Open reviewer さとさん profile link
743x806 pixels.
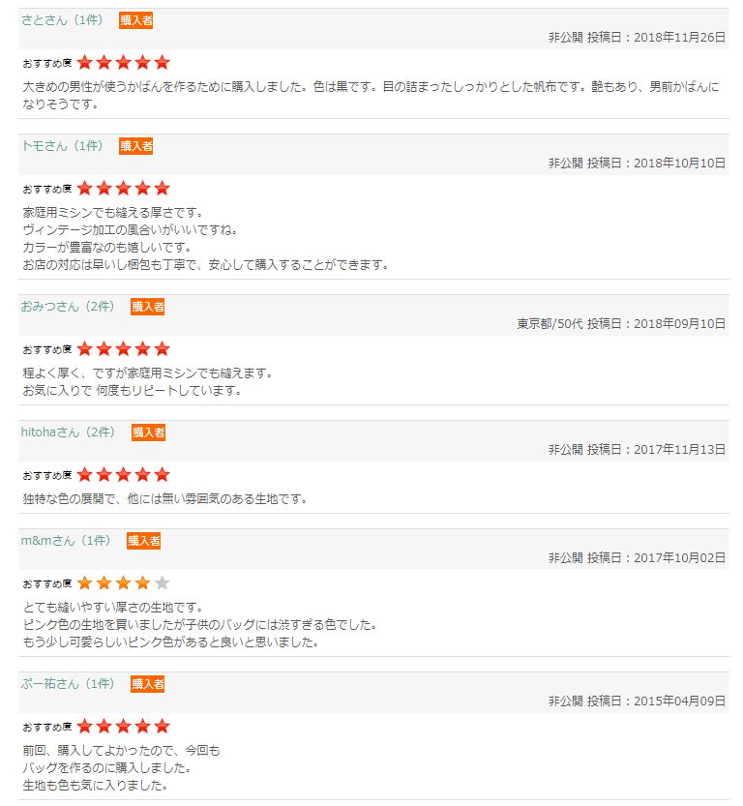pos(45,20)
